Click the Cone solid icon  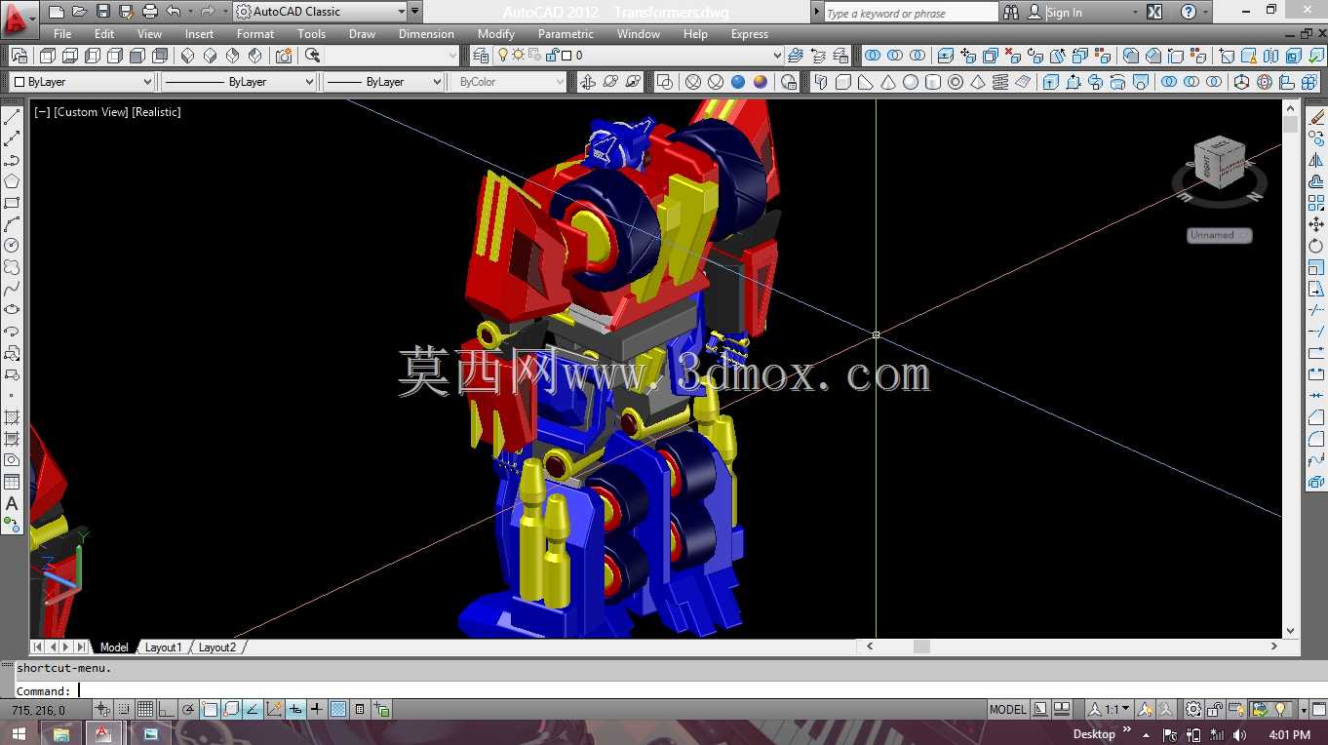(888, 82)
